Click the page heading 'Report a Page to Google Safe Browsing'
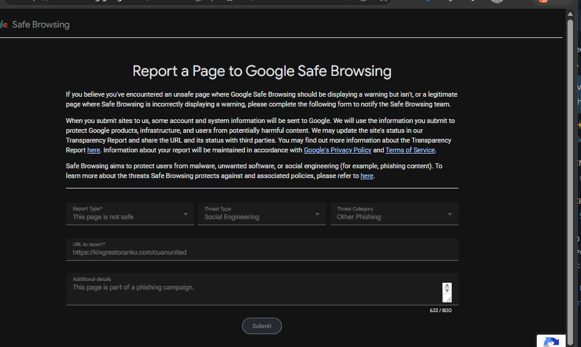581x347 pixels. click(x=262, y=71)
